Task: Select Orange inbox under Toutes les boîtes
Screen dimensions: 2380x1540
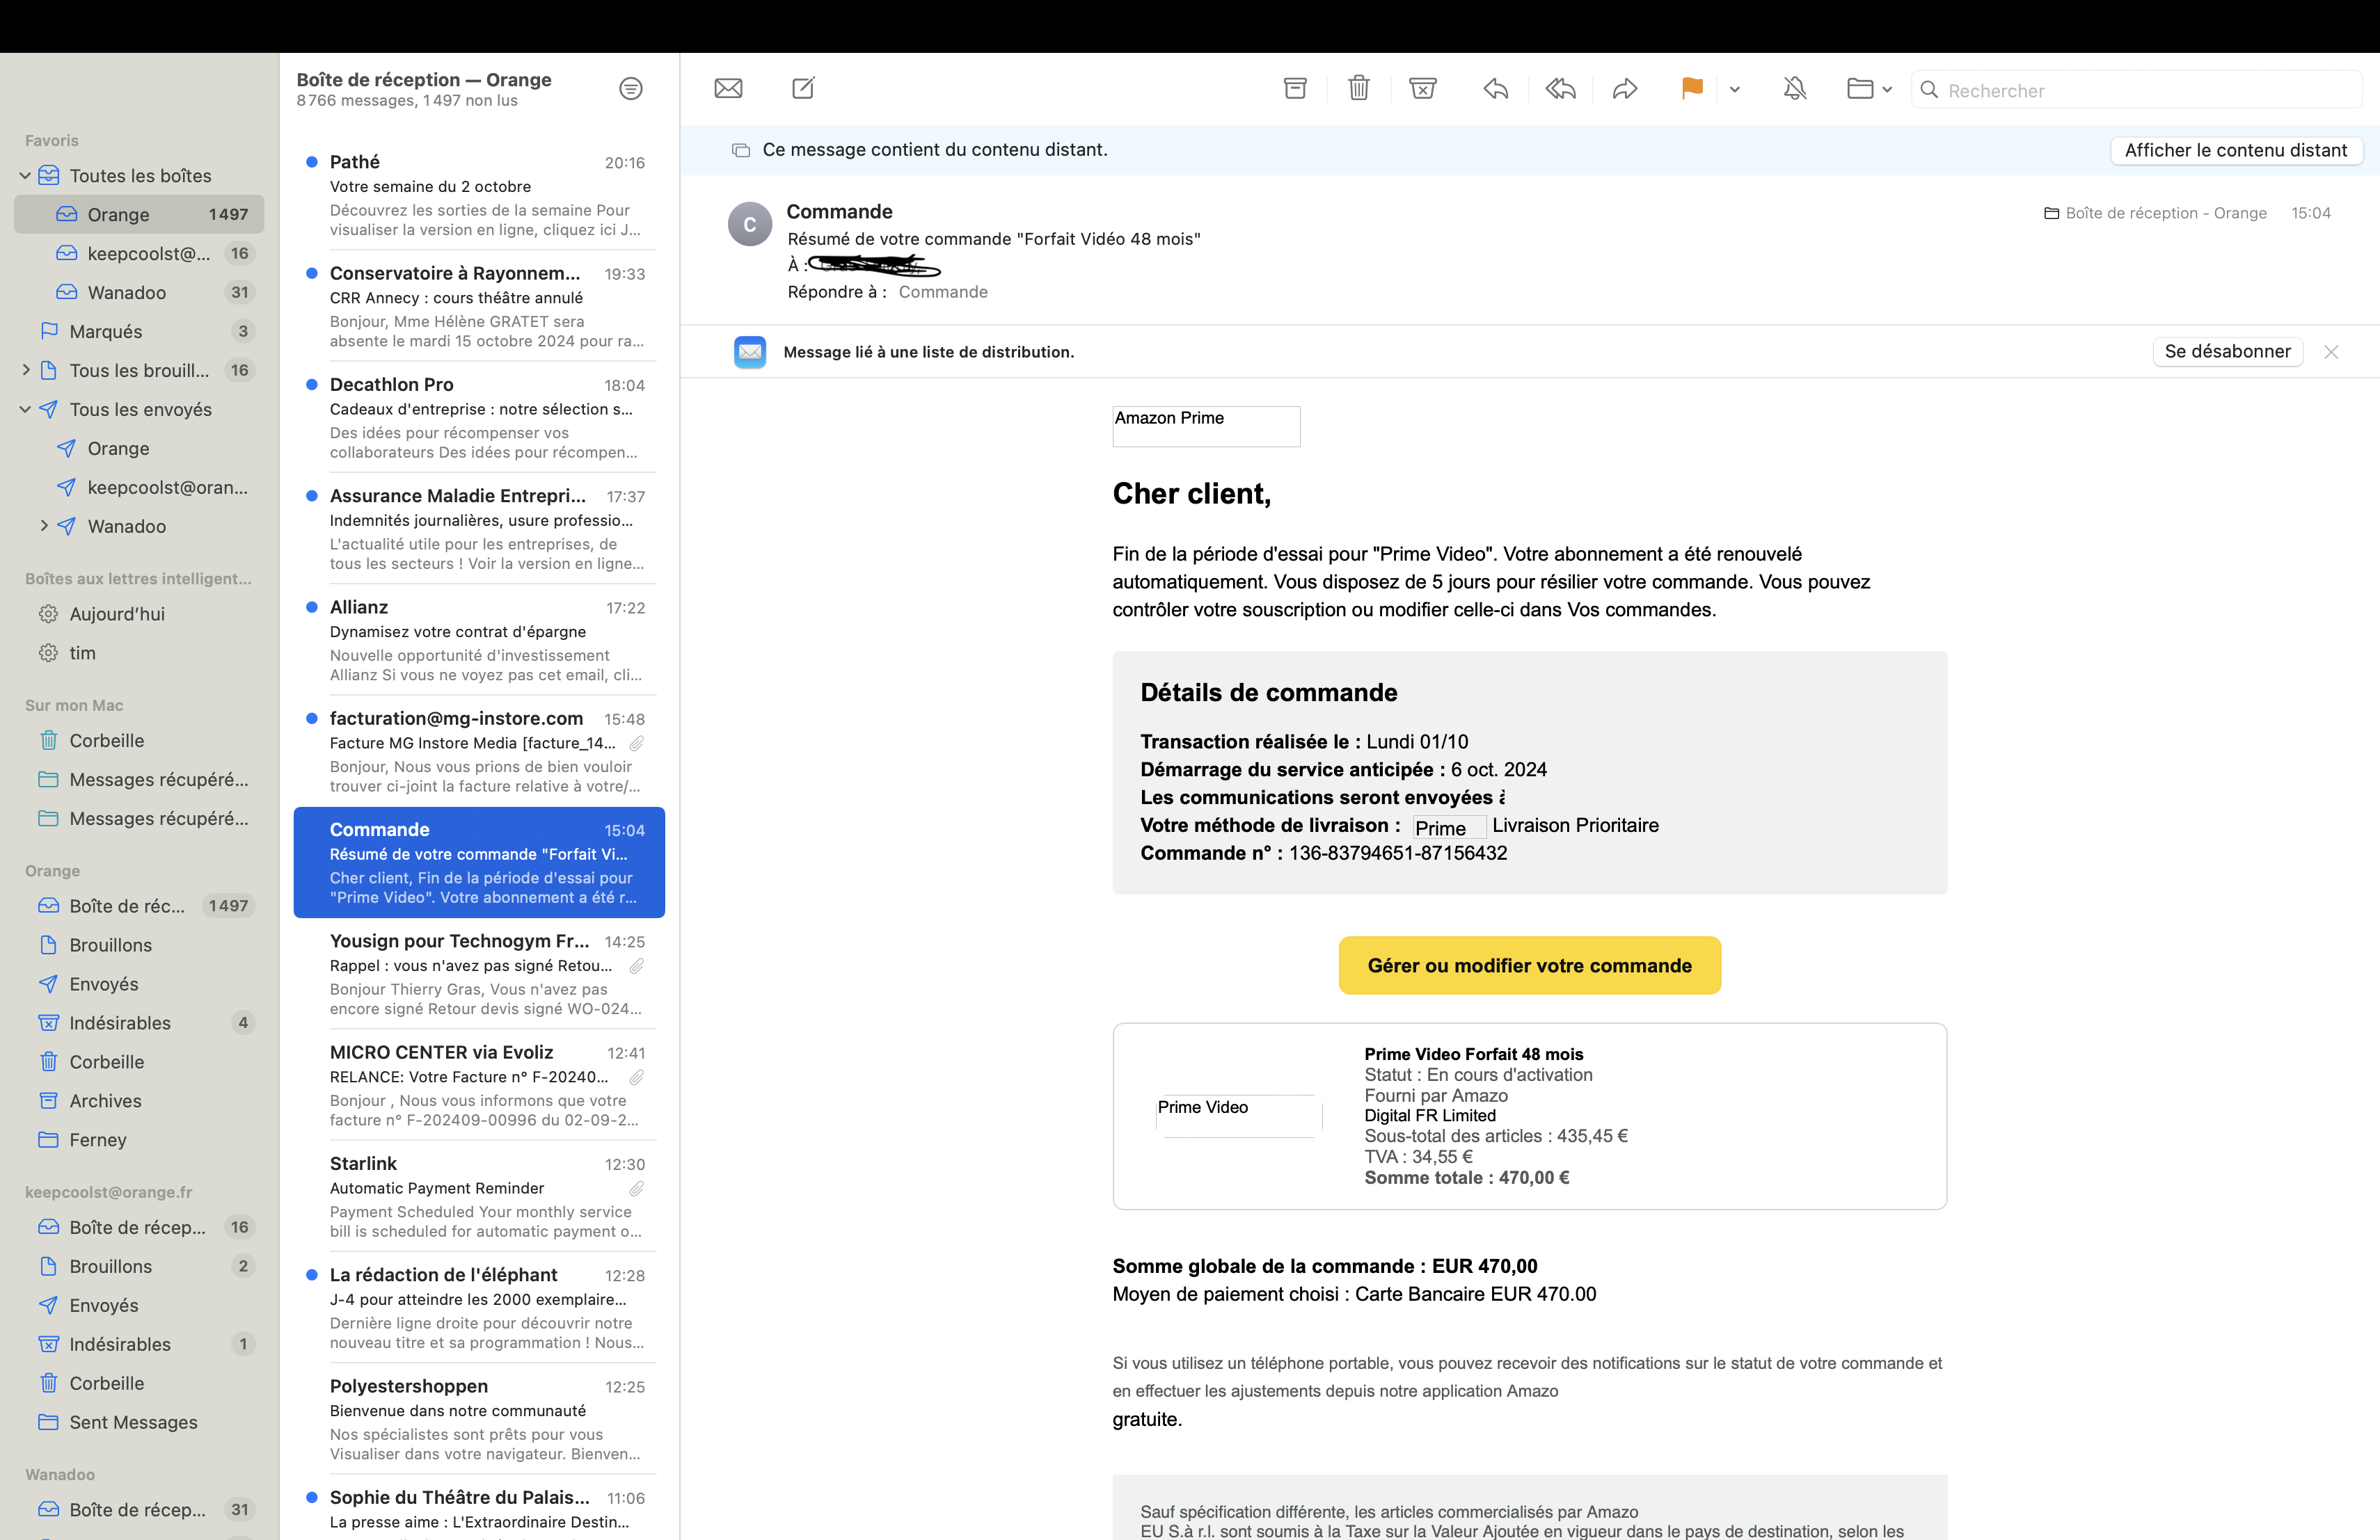Action: [x=139, y=215]
